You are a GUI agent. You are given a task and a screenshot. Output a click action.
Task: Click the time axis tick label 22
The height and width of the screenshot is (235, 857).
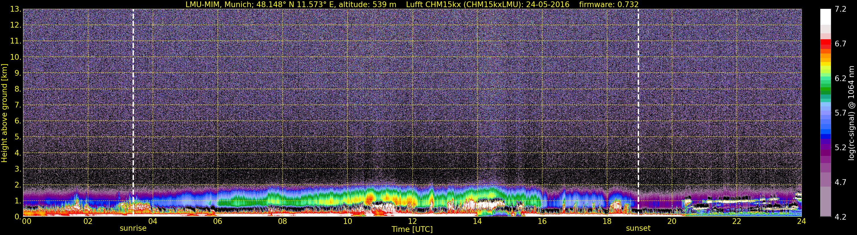tap(737, 221)
